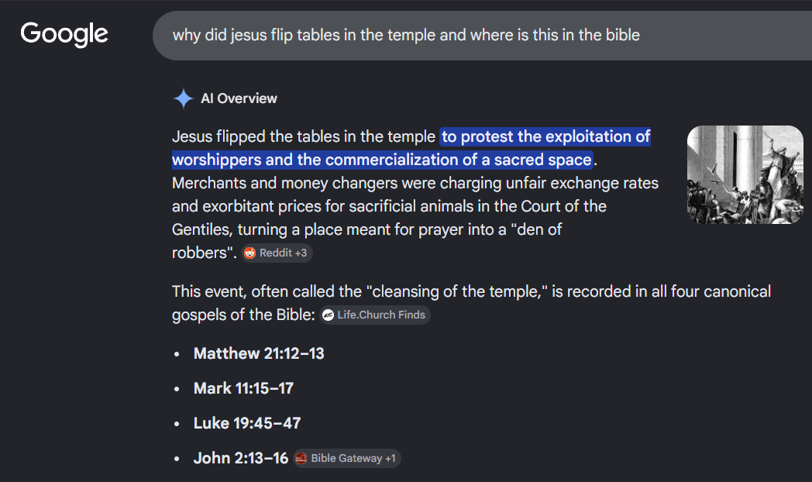Click the "cleansing of the temple" sentence
812x482 pixels.
coord(471,303)
